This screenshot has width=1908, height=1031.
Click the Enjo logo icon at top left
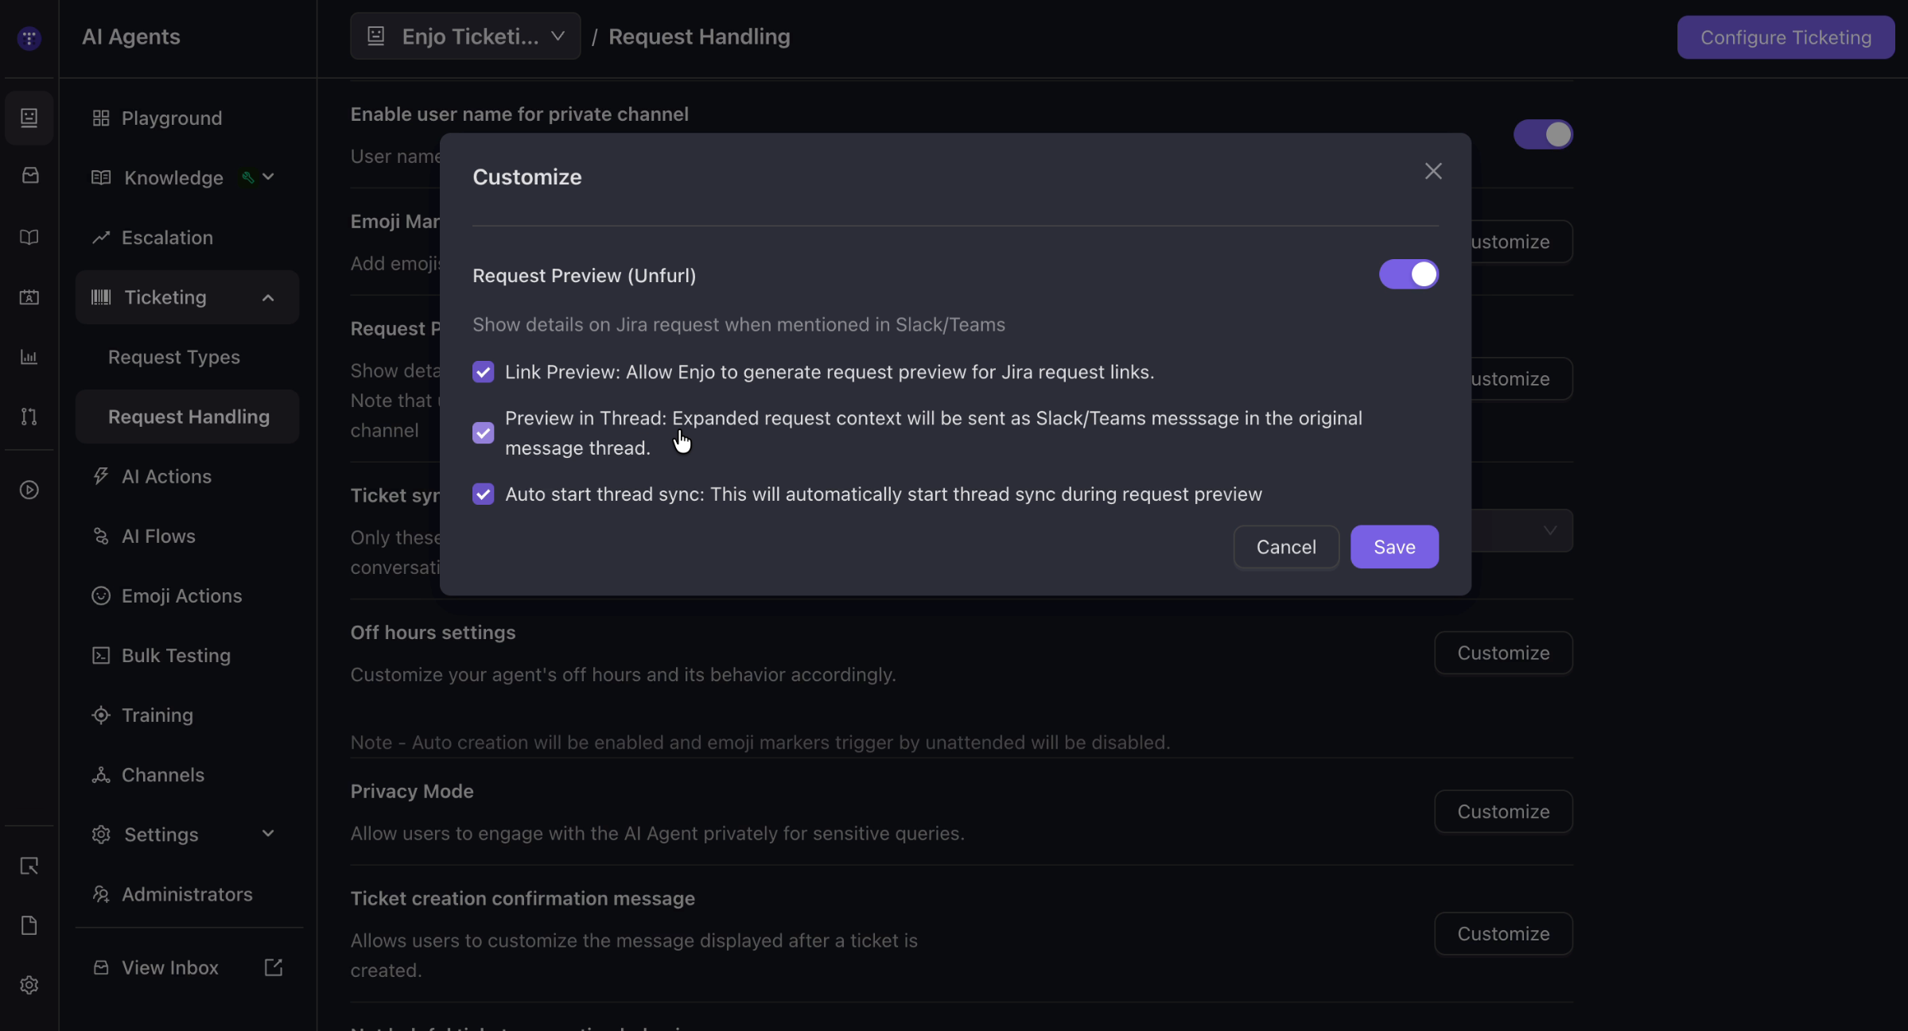tap(29, 37)
